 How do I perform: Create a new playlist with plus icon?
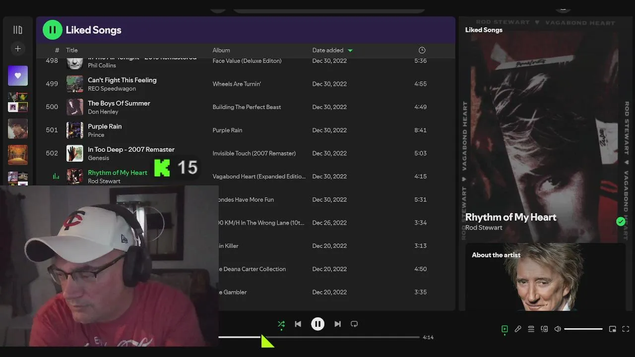18,49
